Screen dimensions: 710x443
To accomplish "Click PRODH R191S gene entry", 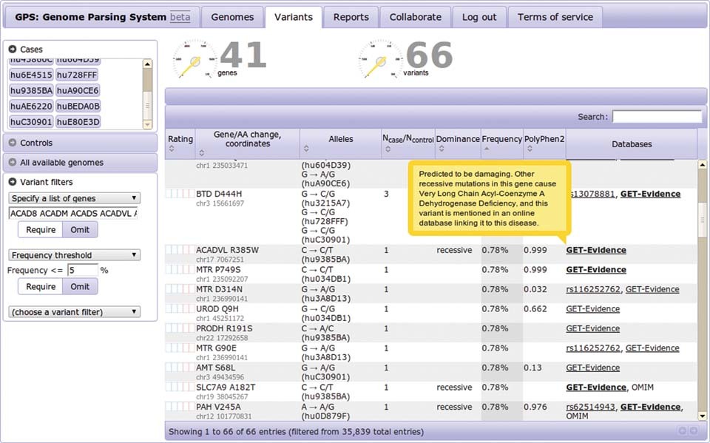I will (224, 328).
